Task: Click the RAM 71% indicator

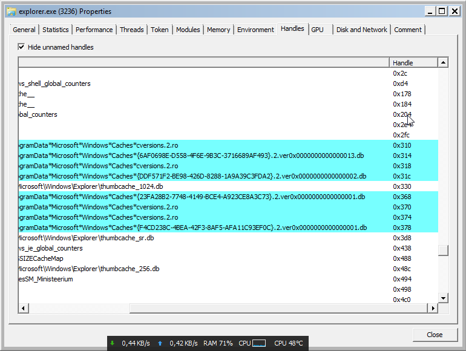Action: (x=218, y=343)
